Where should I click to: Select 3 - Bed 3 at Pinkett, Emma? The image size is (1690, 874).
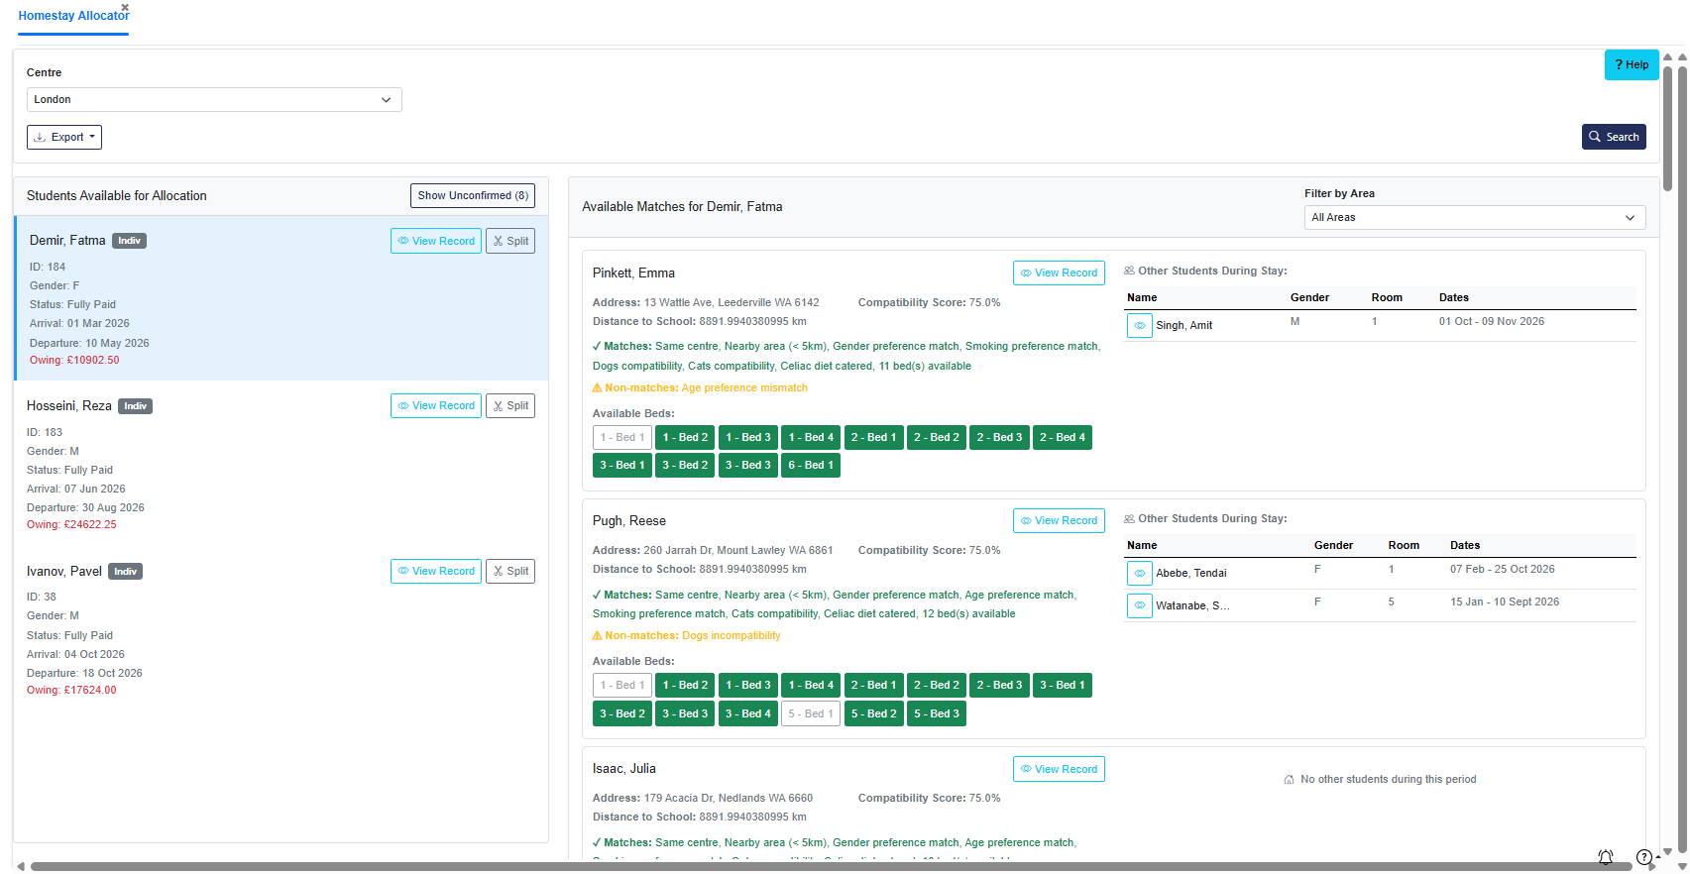(x=748, y=465)
